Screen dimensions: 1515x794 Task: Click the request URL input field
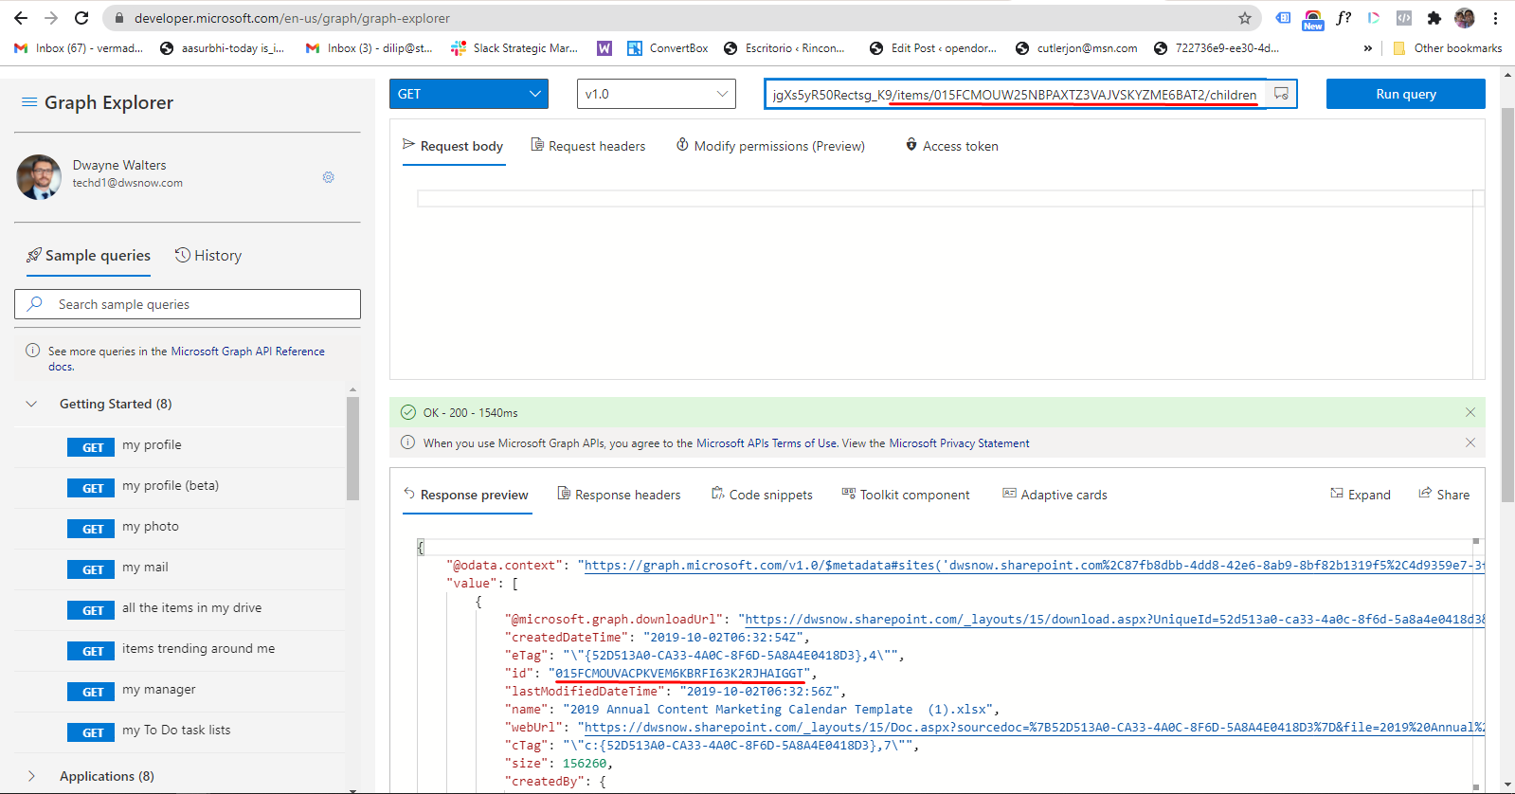tap(1015, 94)
